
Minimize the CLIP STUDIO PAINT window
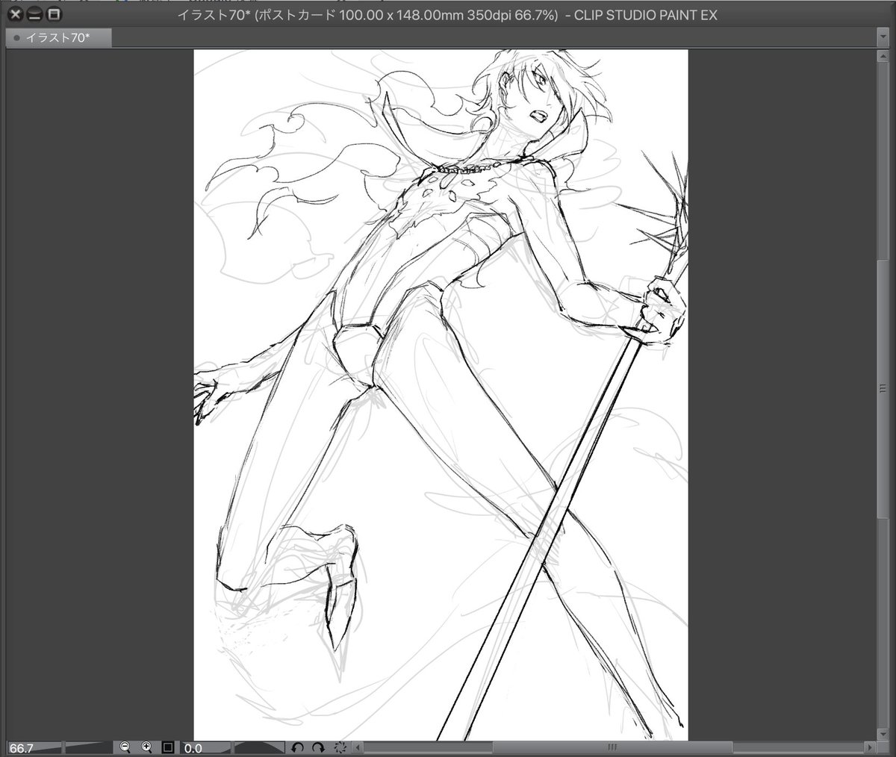pos(34,14)
